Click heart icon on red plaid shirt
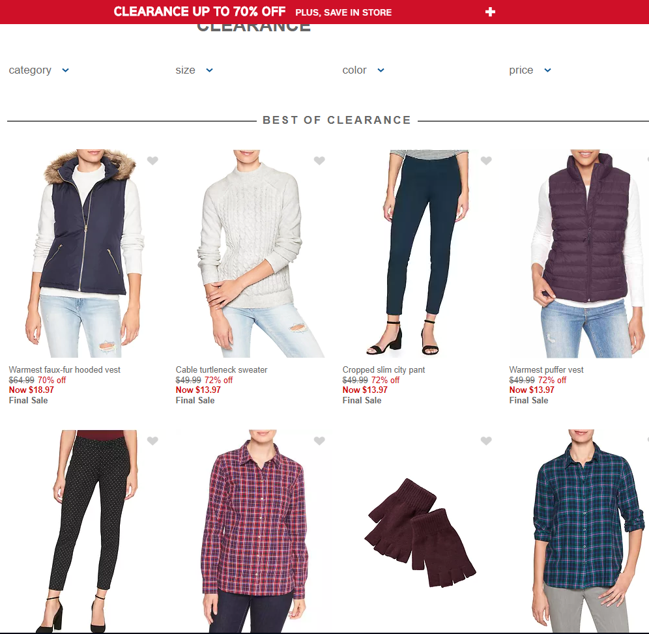This screenshot has height=634, width=649. click(x=319, y=441)
